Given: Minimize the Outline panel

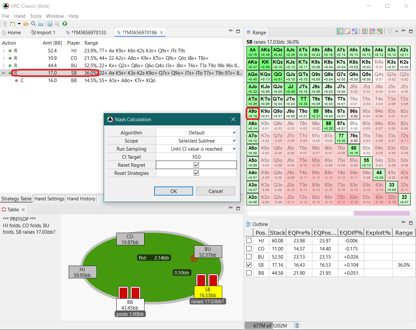Looking at the screenshot, I should [403, 222].
